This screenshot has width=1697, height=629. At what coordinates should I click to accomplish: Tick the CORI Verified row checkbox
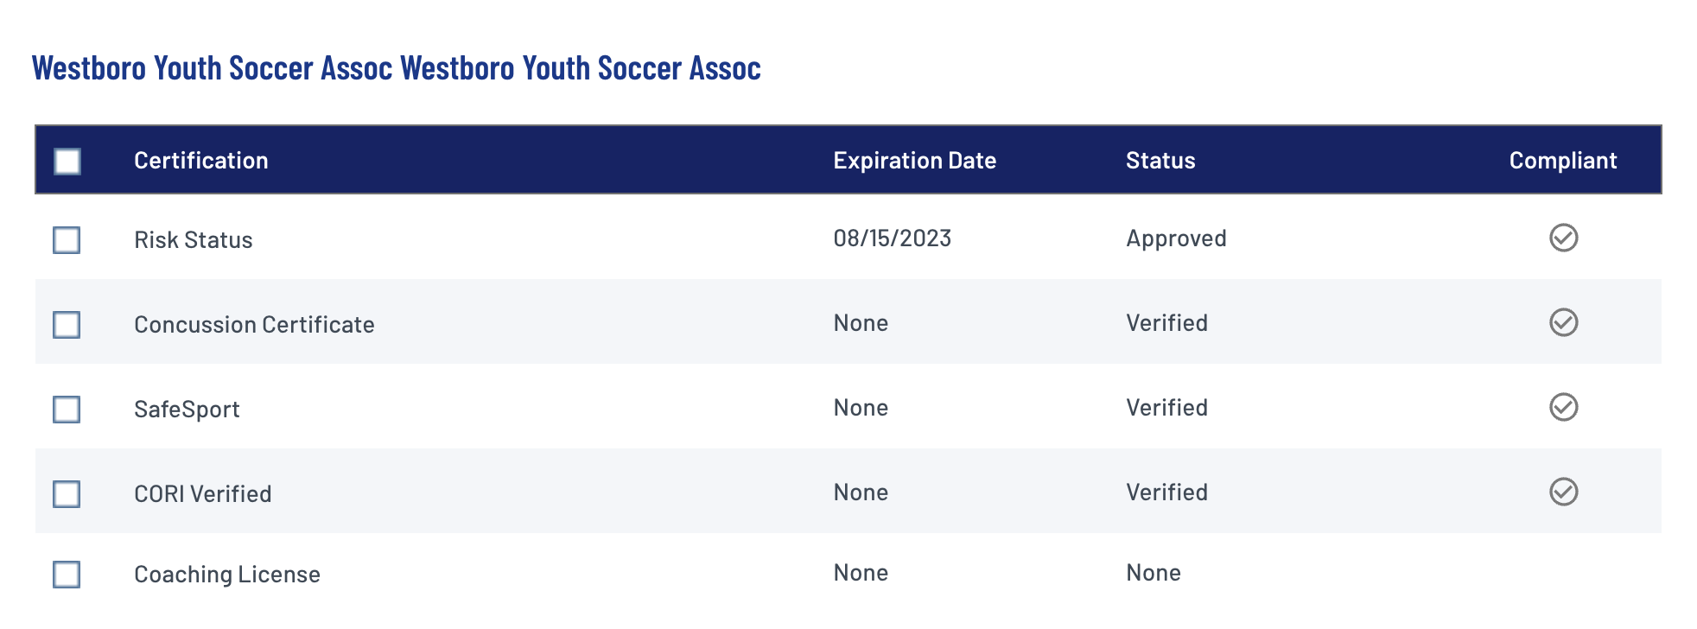67,494
